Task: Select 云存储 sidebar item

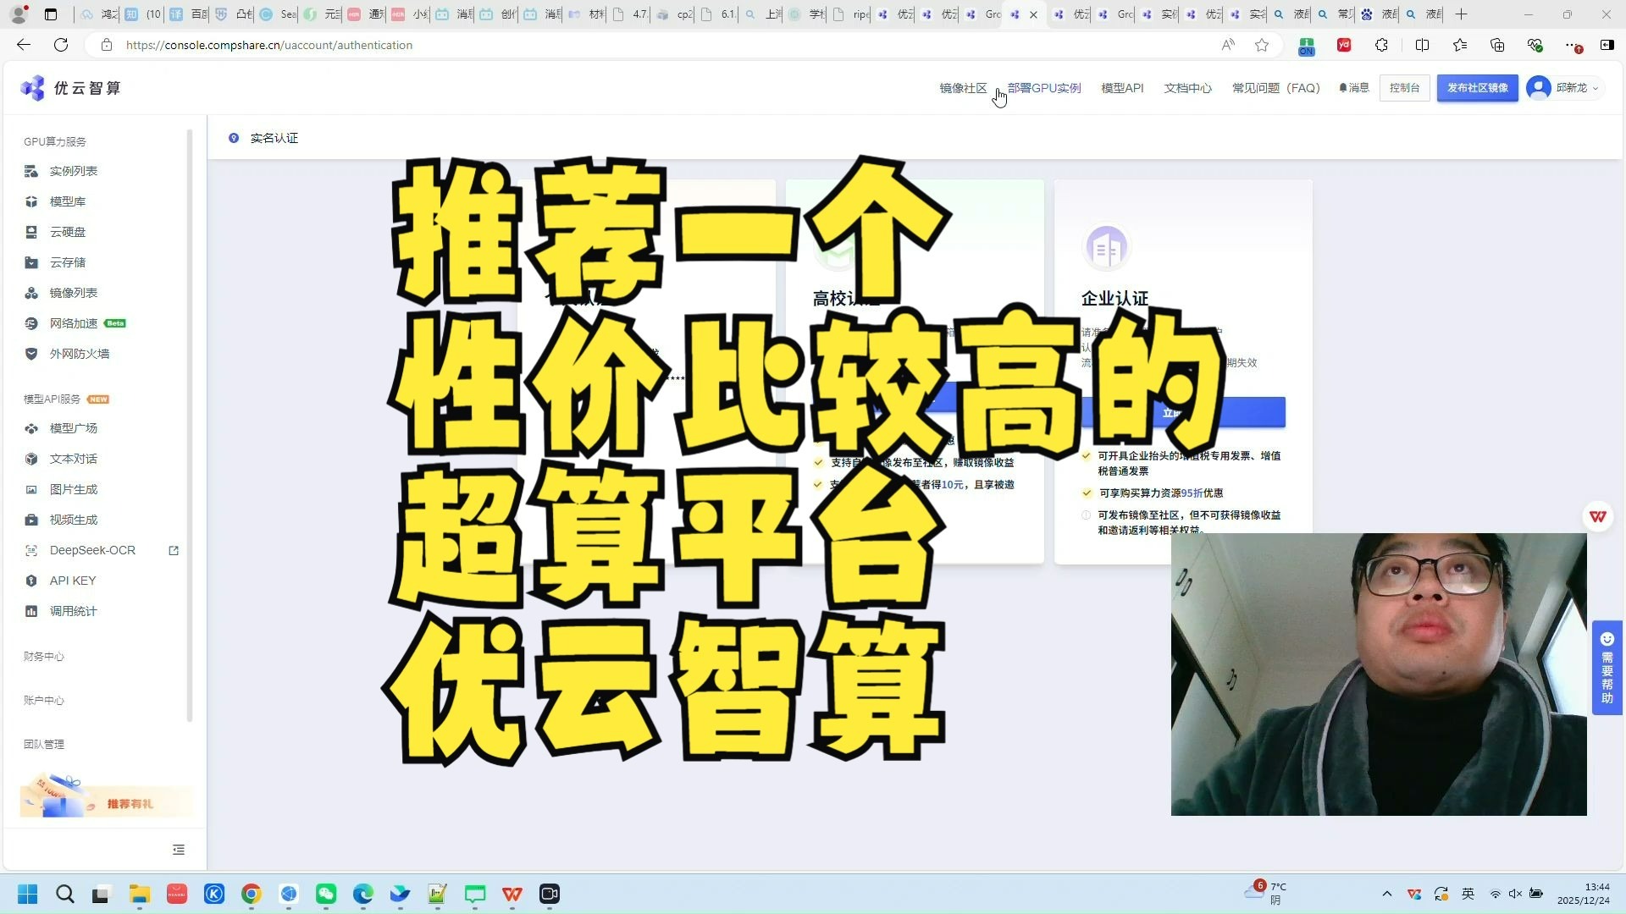Action: (67, 262)
